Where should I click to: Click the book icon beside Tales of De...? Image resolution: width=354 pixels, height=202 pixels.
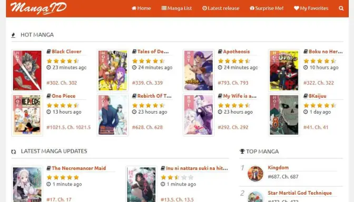[x=134, y=52]
